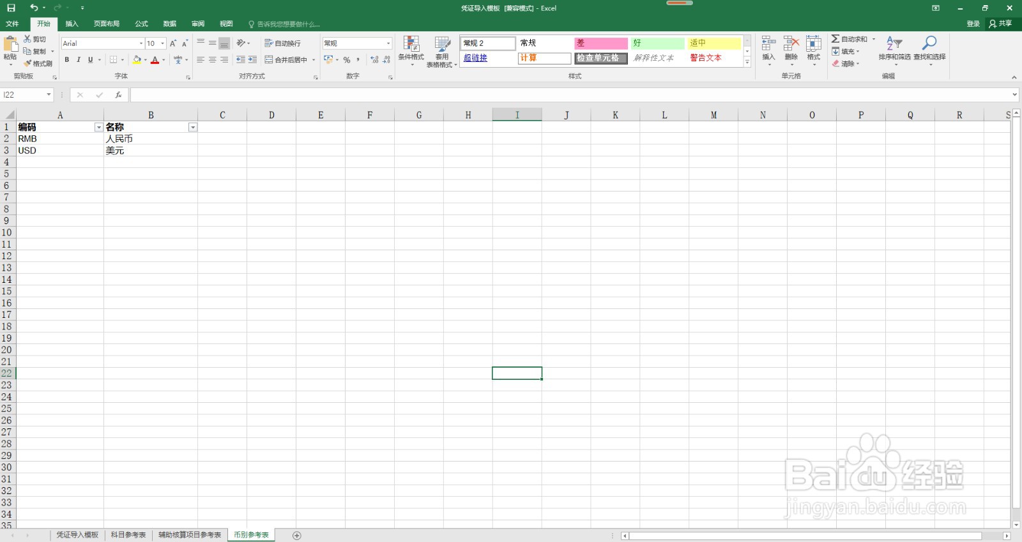This screenshot has height=542, width=1022.
Task: Toggle align text right
Action: click(224, 59)
